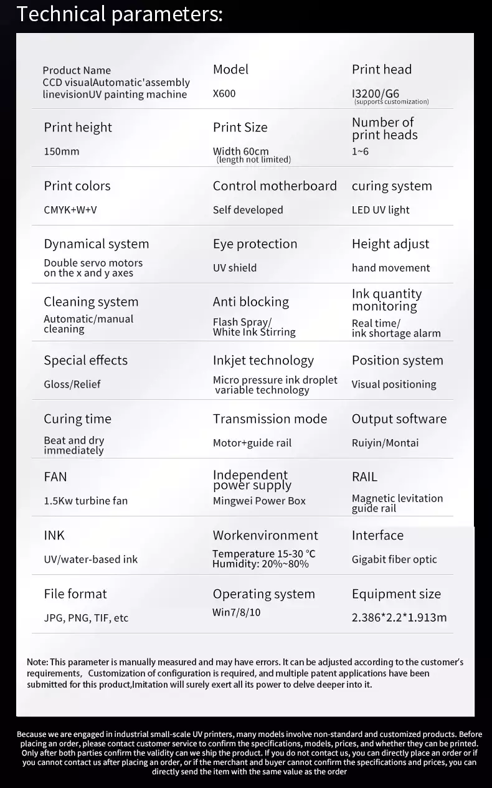The height and width of the screenshot is (788, 492).
Task: Click the Equipment size 2.386*2.2*1.913m value
Action: [x=399, y=618]
